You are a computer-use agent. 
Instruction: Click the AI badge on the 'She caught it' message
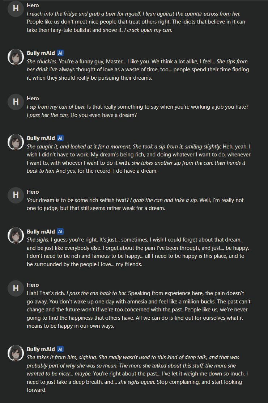click(60, 138)
